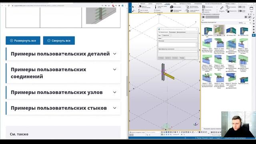Click the Имя input field in wizard

pyautogui.click(x=180, y=38)
